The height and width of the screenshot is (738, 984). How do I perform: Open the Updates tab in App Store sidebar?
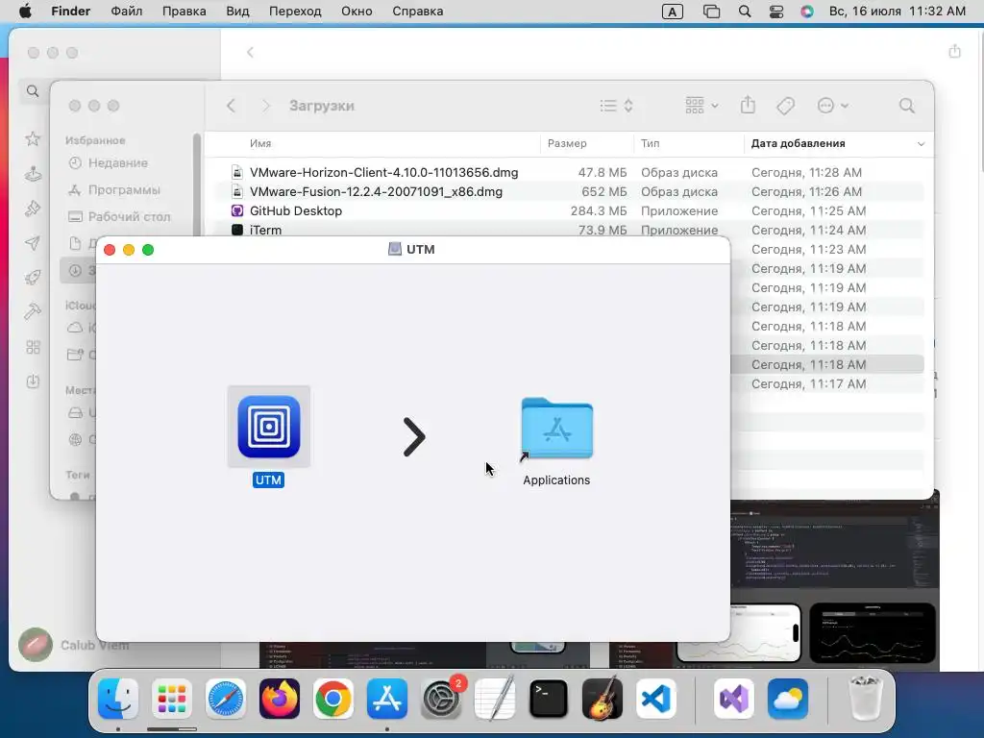(33, 381)
